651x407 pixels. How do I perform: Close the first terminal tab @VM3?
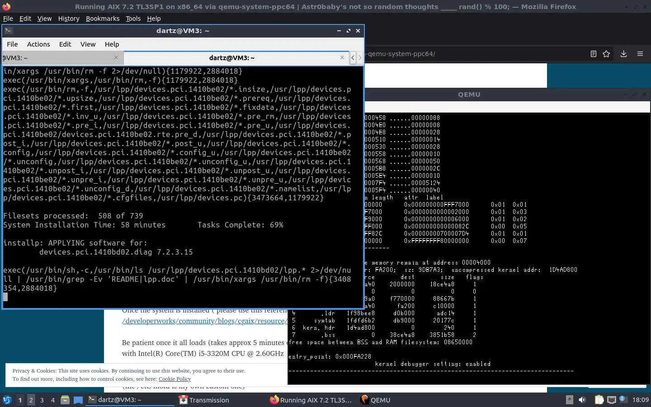click(x=116, y=57)
